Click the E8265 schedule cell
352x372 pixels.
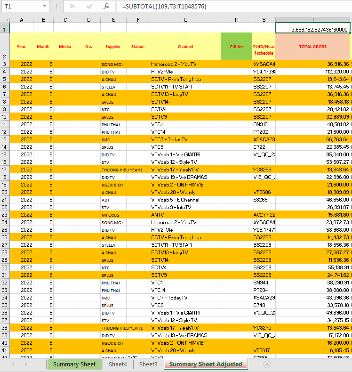point(264,200)
